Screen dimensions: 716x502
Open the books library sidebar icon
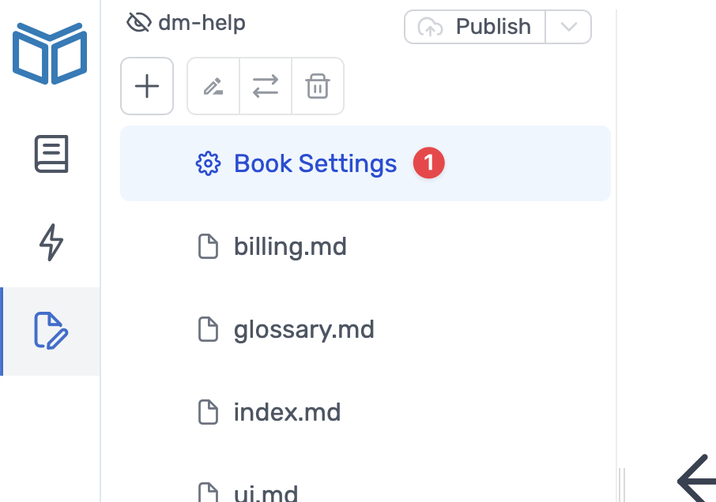coord(51,154)
